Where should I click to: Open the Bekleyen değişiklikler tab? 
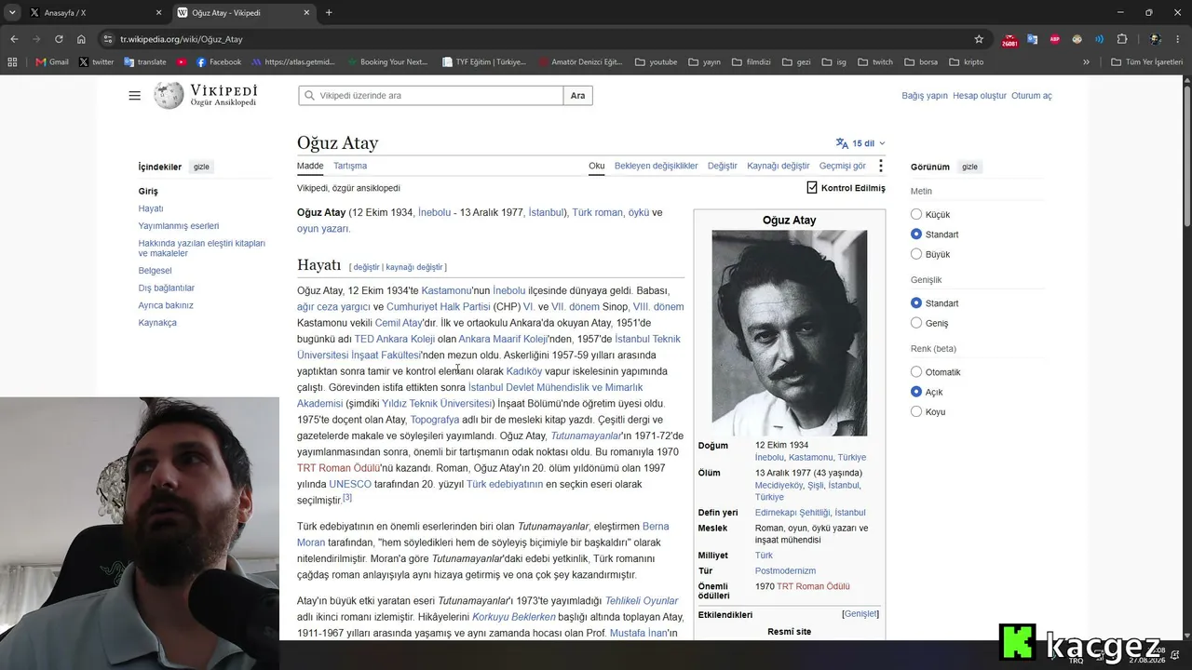(656, 166)
